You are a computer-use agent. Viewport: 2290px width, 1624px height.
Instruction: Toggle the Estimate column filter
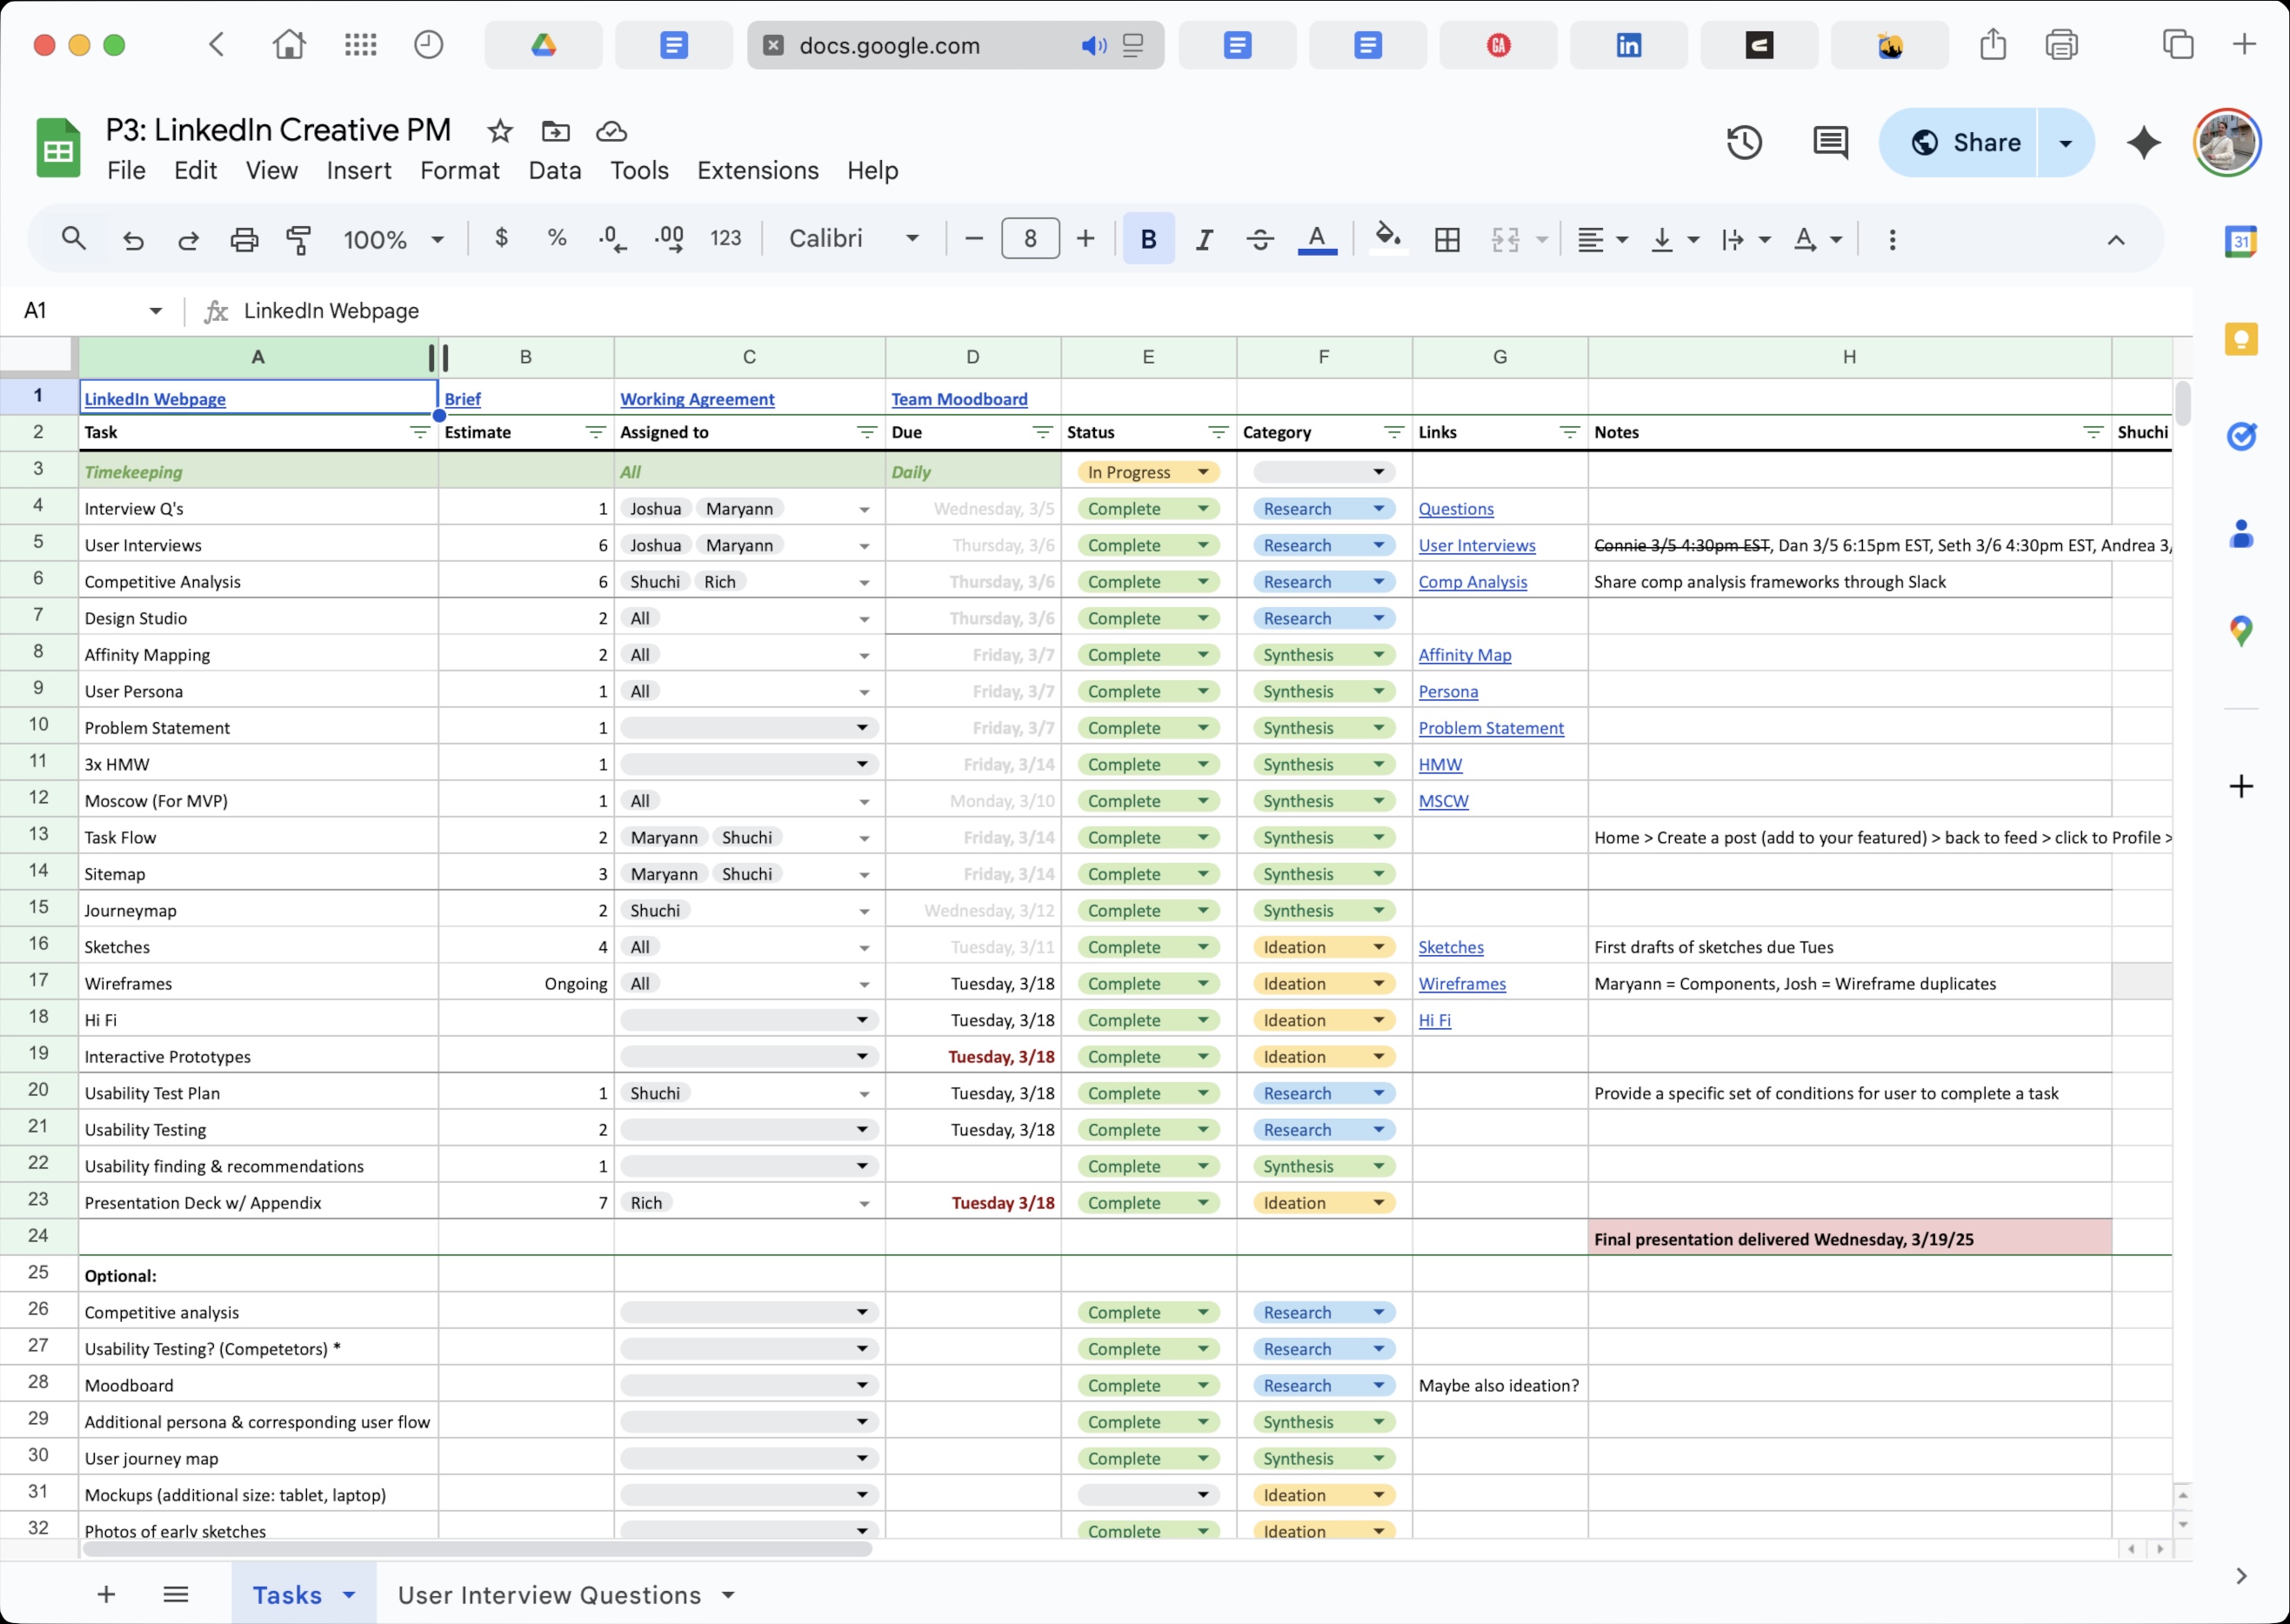[596, 432]
